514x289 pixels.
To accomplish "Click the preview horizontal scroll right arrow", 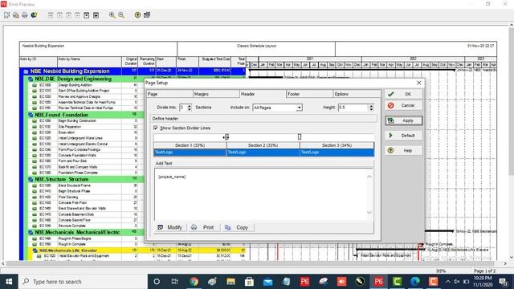I will point(505,263).
